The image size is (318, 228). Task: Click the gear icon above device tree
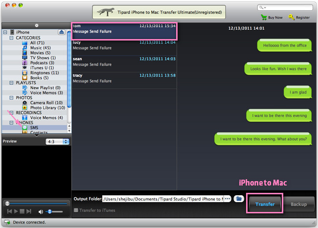37,25
